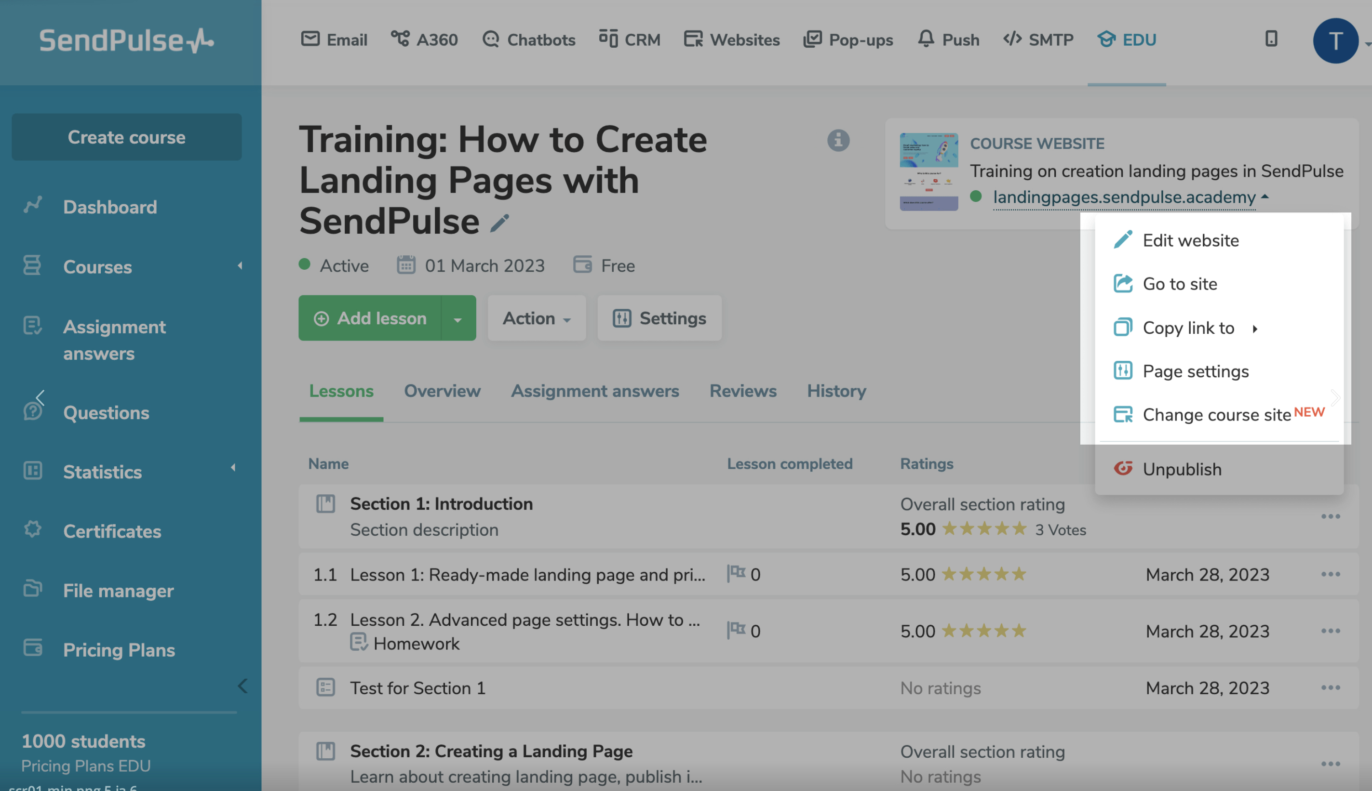Click the Dashboard chart icon
1372x791 pixels.
33,205
